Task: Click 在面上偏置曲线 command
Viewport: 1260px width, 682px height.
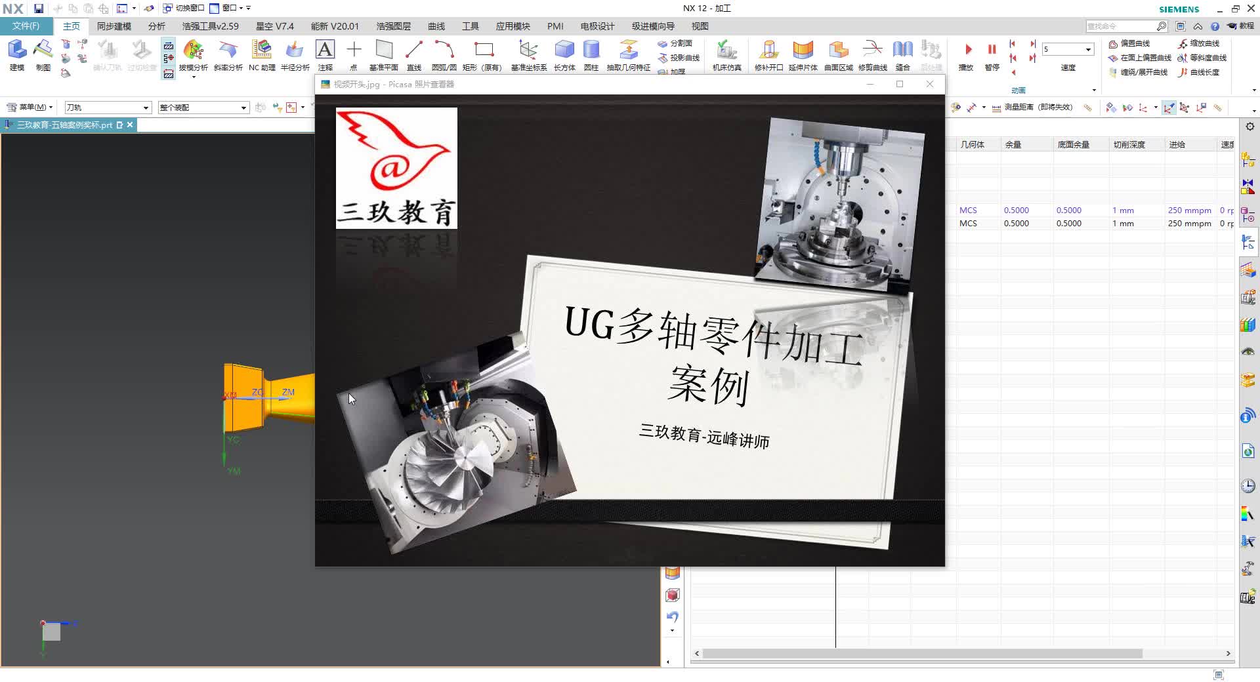Action: pos(1140,58)
